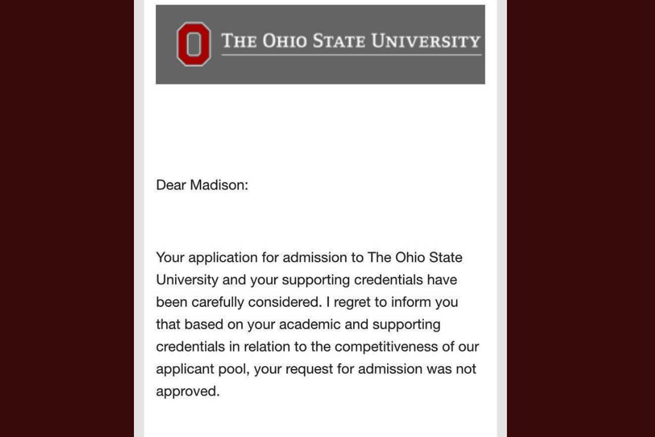This screenshot has width=655, height=437.
Task: Click the word 'Madison' in the greeting
Action: 217,185
